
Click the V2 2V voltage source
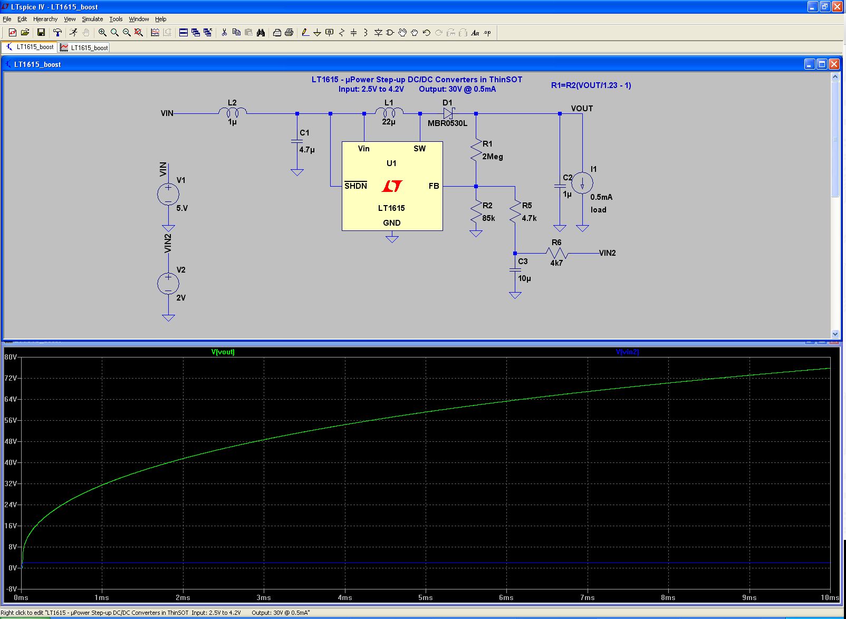tap(168, 284)
